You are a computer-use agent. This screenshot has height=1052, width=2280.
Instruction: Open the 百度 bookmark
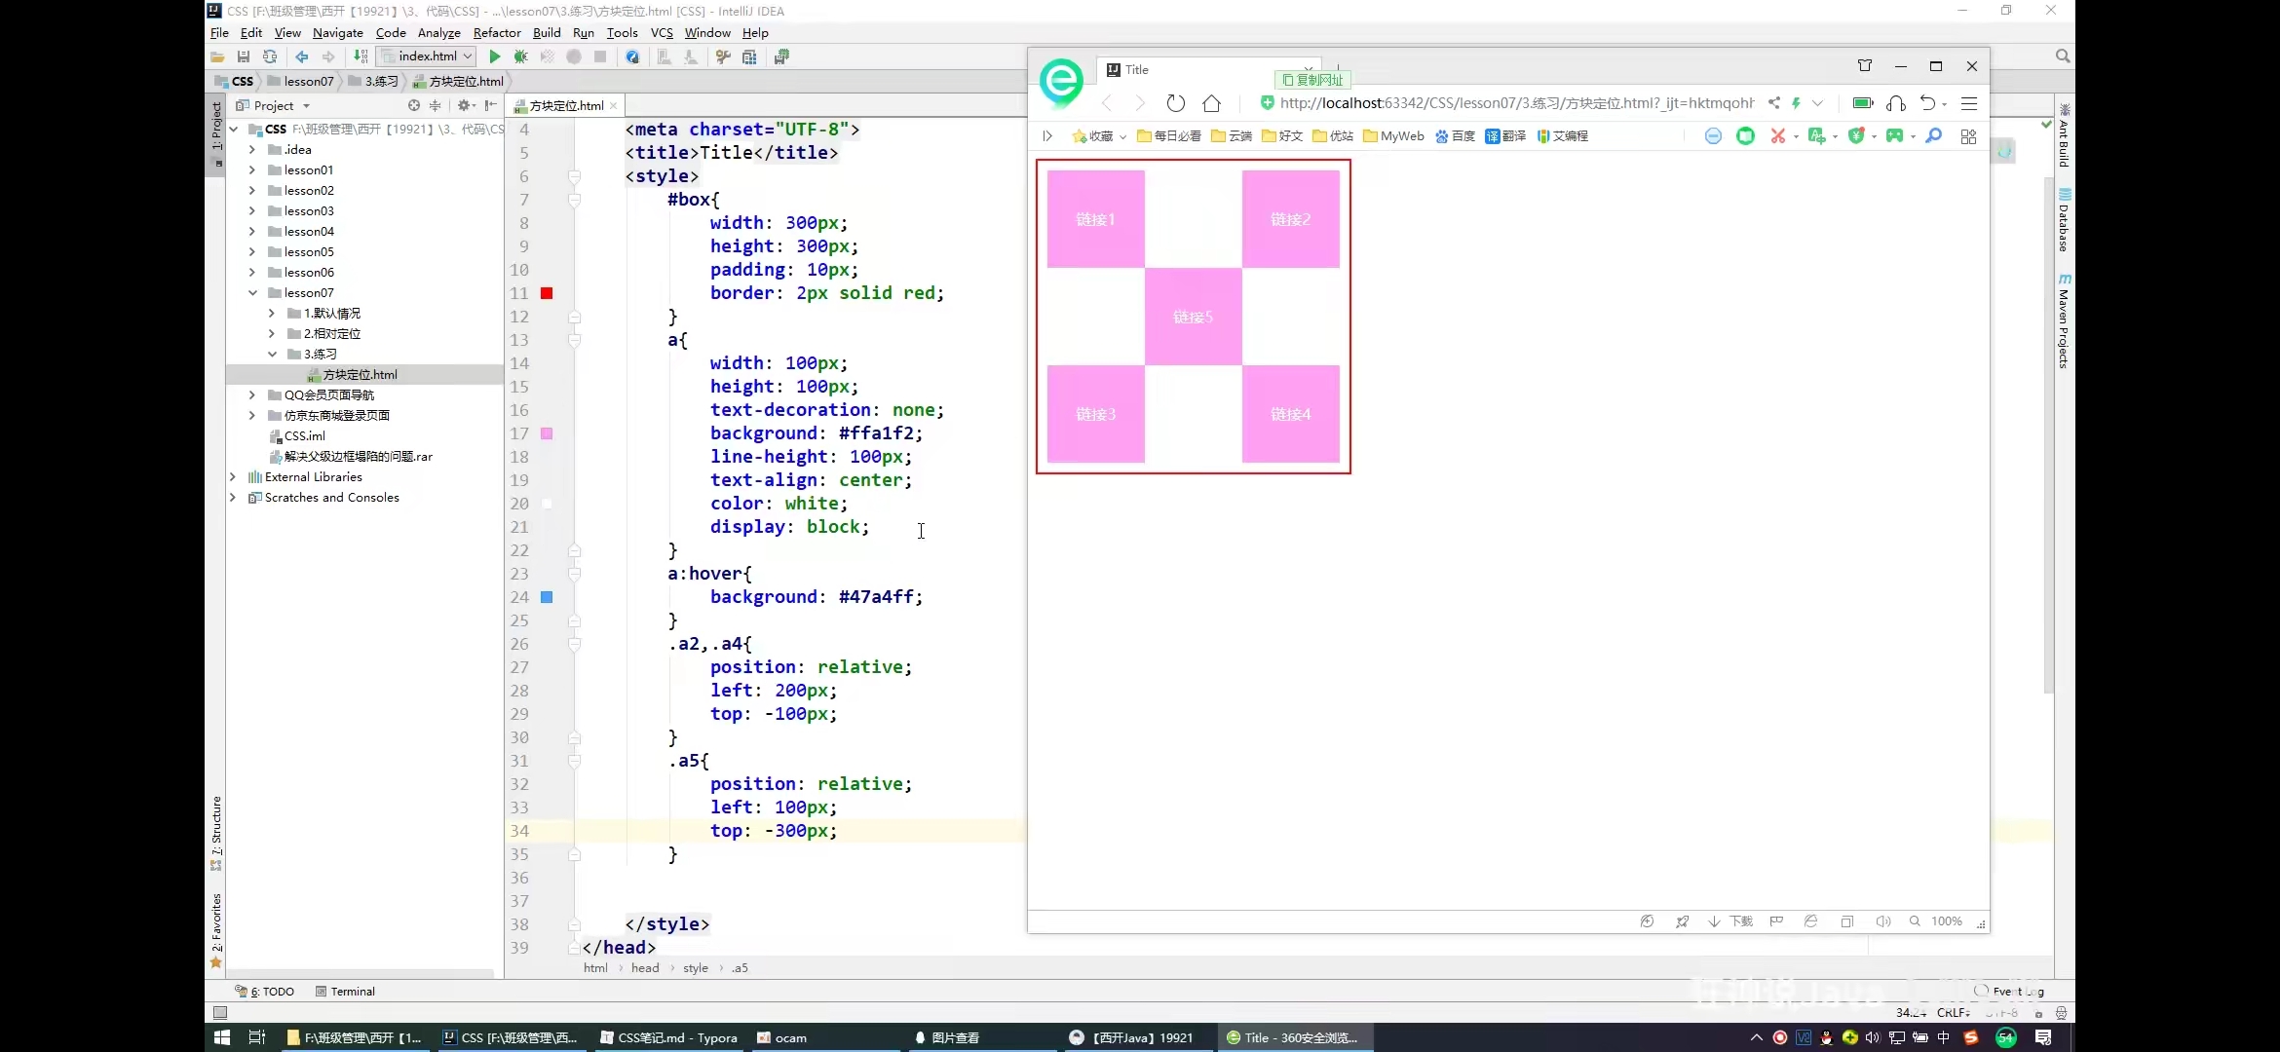(1455, 136)
